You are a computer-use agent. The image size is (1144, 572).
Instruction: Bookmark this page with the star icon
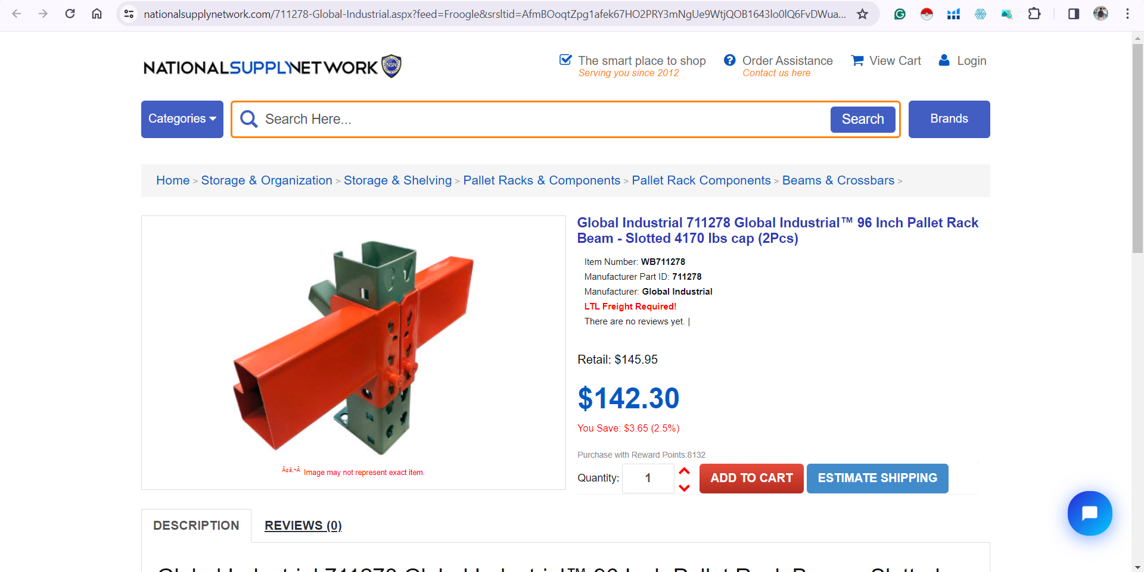(x=862, y=14)
